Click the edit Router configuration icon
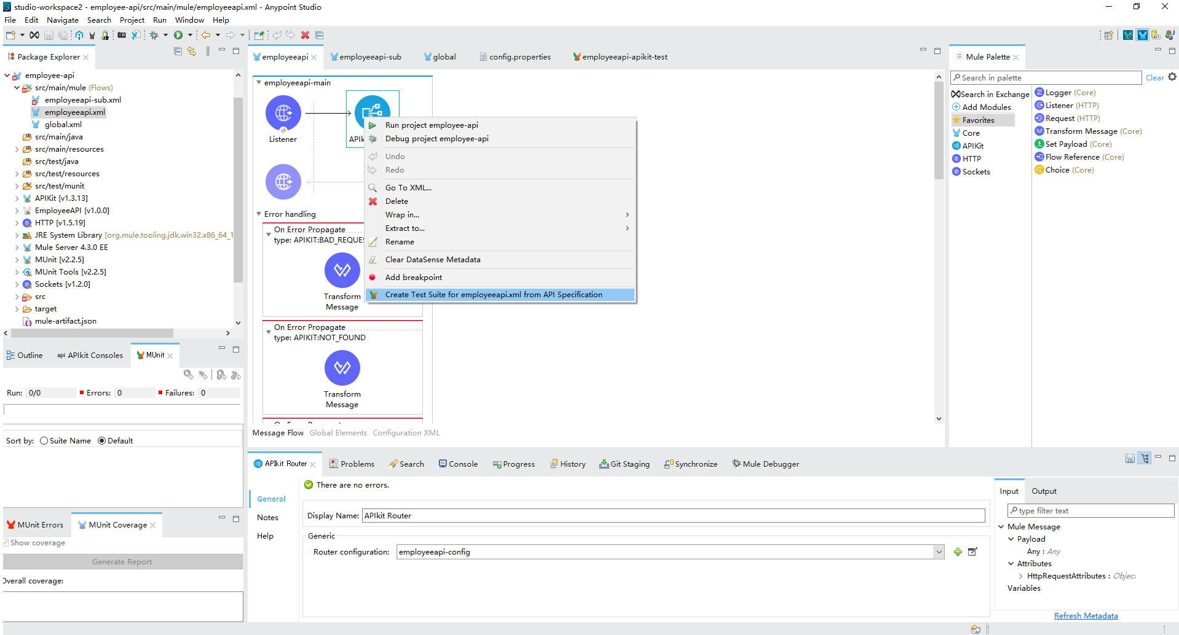 pos(972,551)
